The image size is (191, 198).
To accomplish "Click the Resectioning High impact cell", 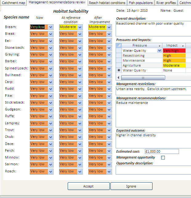I will [174, 56].
